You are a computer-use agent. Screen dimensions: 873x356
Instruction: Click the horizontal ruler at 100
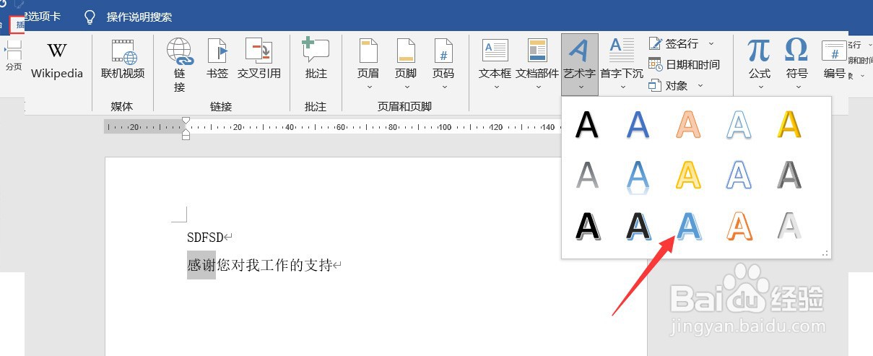click(445, 127)
